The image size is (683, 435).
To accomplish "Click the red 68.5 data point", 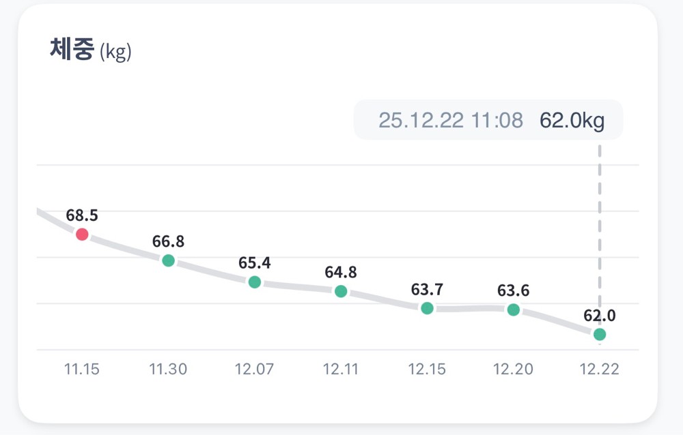I will point(82,235).
